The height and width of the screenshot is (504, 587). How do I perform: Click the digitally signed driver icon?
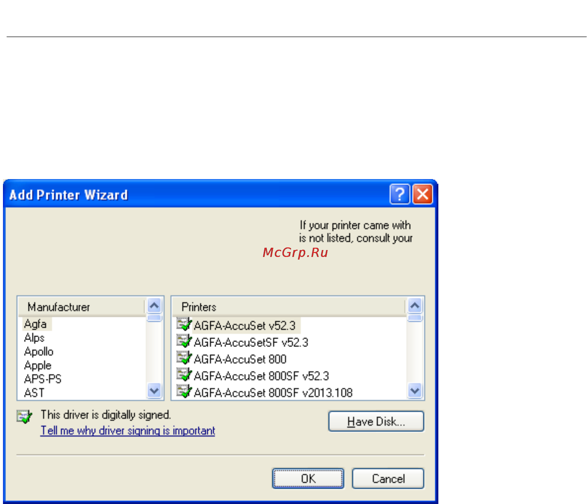pos(24,417)
